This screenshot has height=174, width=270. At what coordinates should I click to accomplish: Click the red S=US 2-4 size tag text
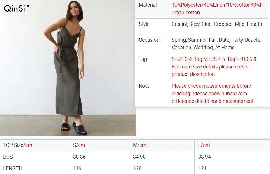click(214, 67)
